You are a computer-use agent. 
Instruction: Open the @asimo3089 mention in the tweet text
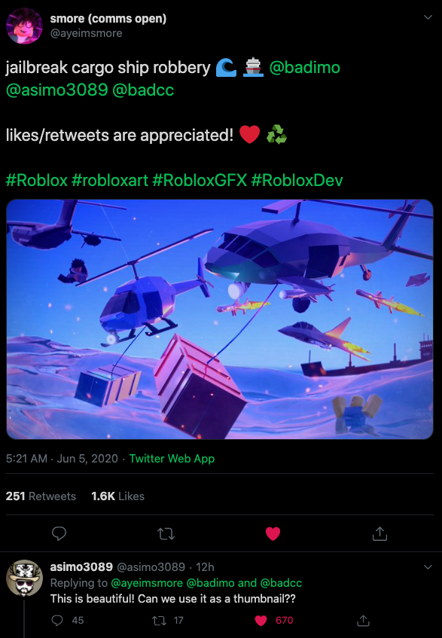point(56,90)
